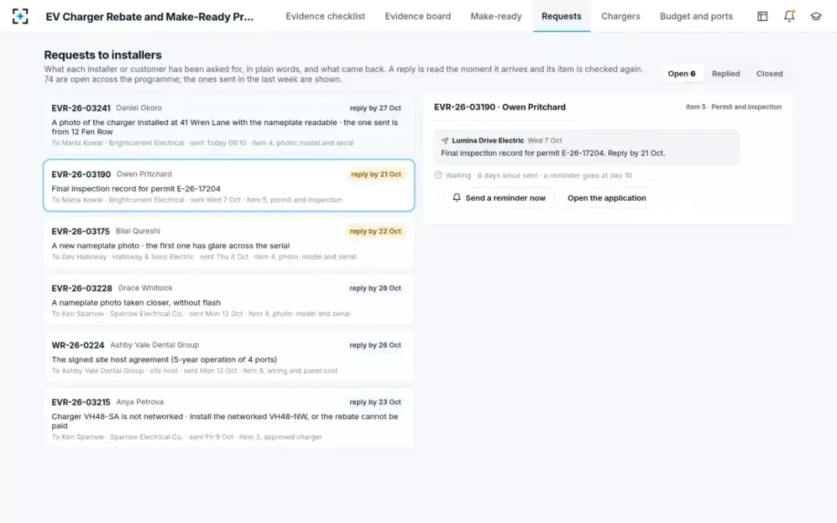Open the application for Owen Pritchard
The height and width of the screenshot is (523, 837).
click(x=607, y=198)
